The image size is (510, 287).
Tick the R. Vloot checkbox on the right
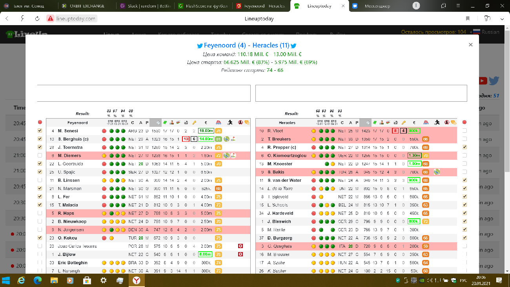(464, 131)
